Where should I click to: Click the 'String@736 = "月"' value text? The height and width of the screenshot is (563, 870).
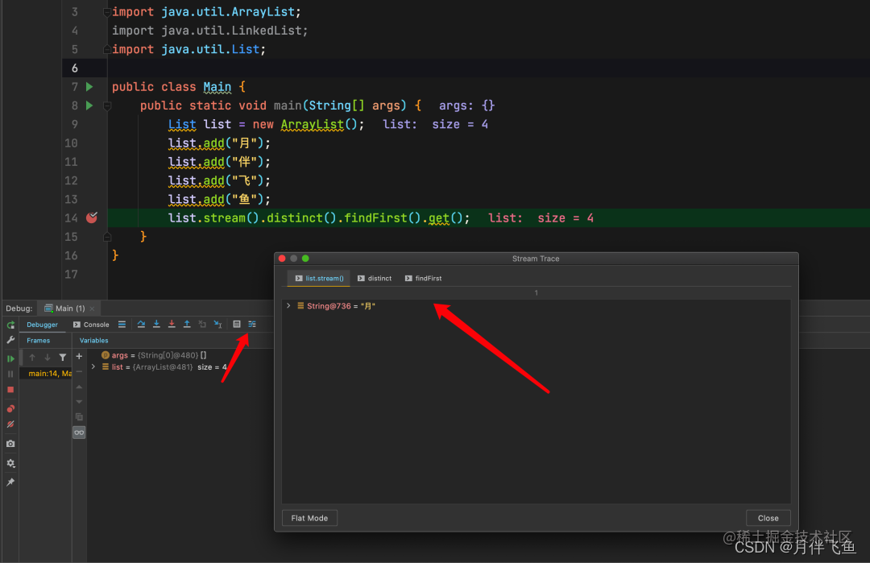click(341, 306)
